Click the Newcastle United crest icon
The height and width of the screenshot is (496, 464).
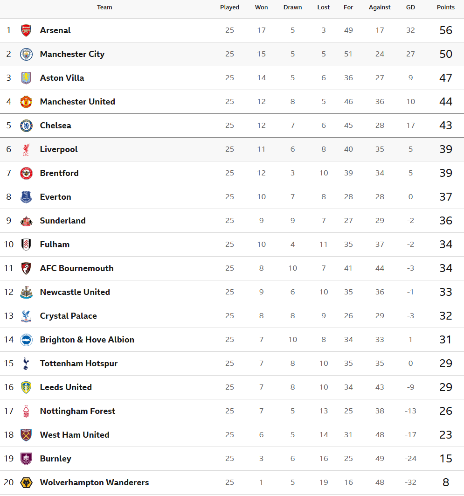[x=26, y=292]
